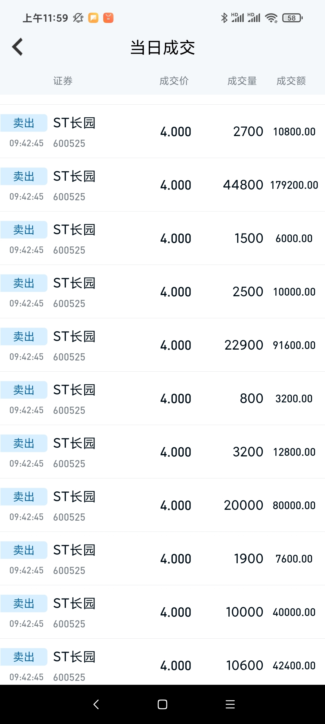The image size is (325, 724).
Task: Tap the 成交量 column header
Action: click(242, 81)
